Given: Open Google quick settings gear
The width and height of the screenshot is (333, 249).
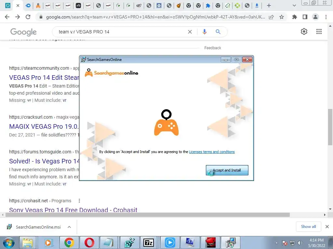Looking at the screenshot, I should pyautogui.click(x=304, y=31).
